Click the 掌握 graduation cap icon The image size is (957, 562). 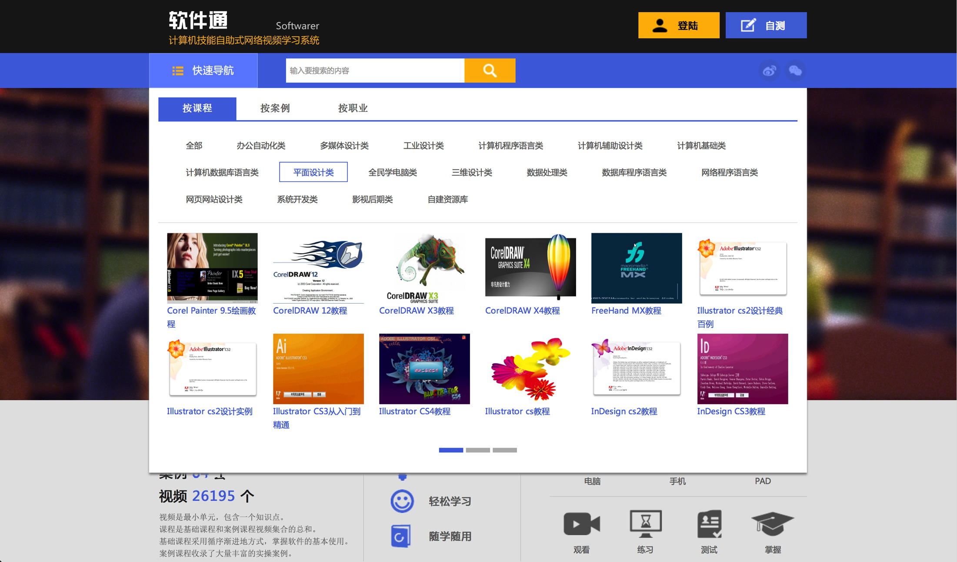(x=772, y=523)
